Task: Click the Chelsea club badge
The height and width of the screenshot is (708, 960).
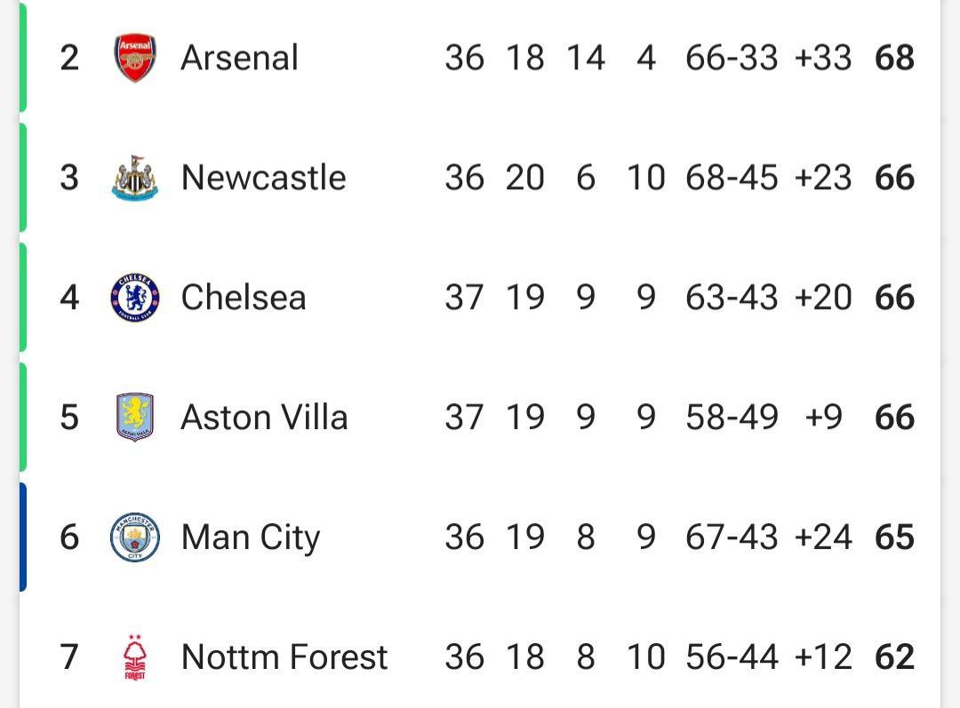Action: tap(135, 298)
